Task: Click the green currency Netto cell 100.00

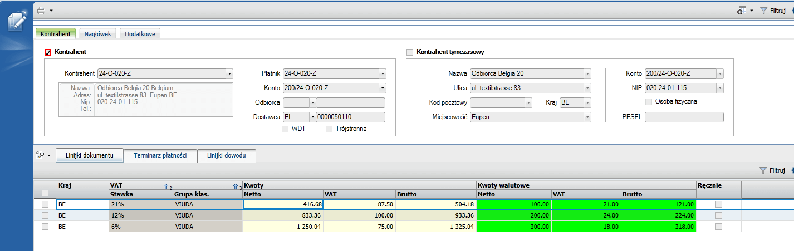Action: 514,205
